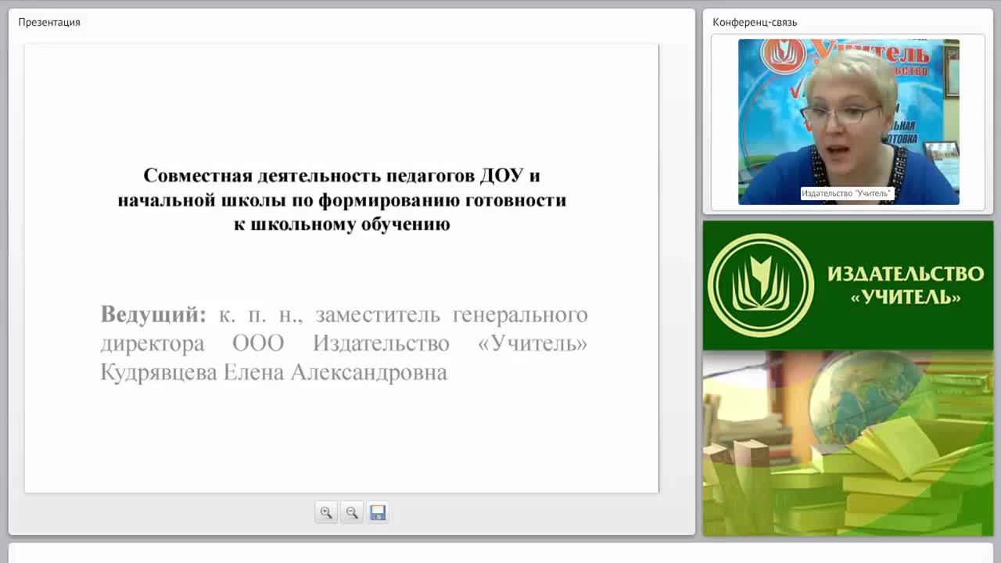
Task: Zoom out of the presentation slide
Action: [352, 513]
